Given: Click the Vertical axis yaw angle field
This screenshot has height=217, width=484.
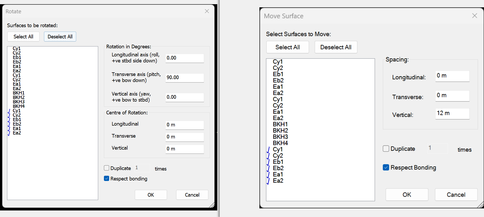Looking at the screenshot, I should click(x=184, y=97).
